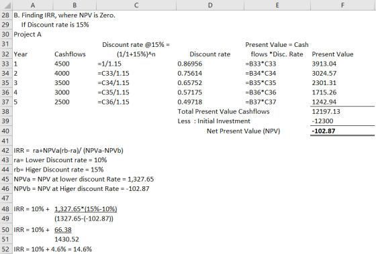
Task: Select present value 3024.57
Action: [x=324, y=73]
